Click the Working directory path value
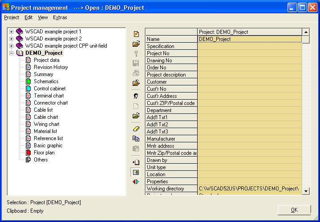The image size is (320, 222). click(250, 189)
